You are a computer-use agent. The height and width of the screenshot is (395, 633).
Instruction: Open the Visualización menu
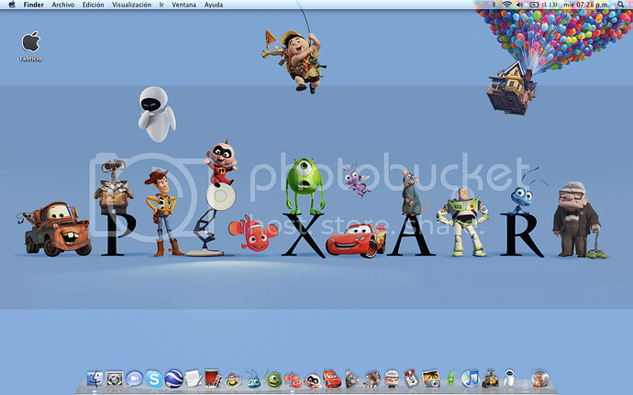(x=132, y=5)
